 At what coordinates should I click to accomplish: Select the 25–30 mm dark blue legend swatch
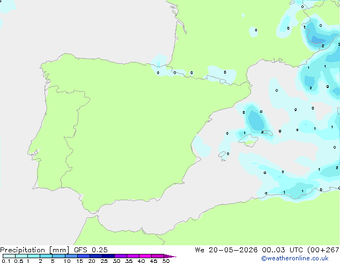click(x=108, y=256)
